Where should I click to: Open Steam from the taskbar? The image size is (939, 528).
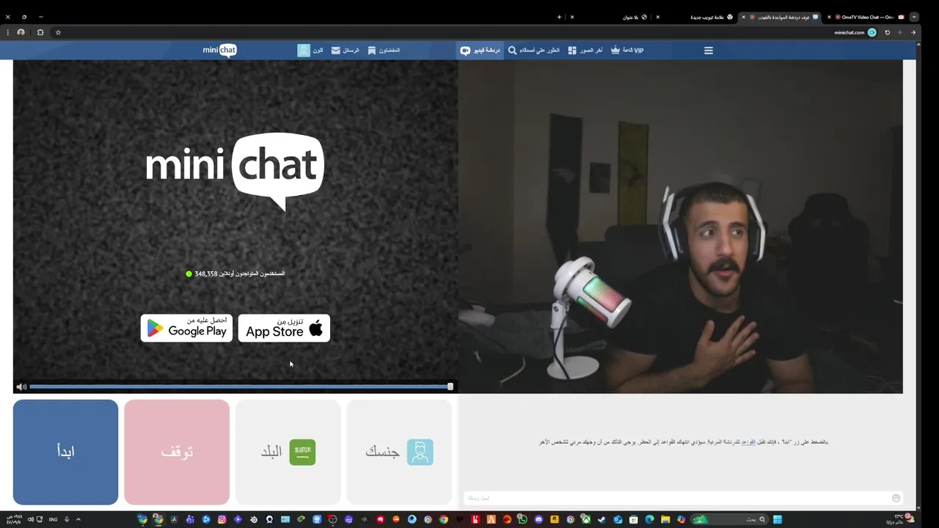pos(602,519)
